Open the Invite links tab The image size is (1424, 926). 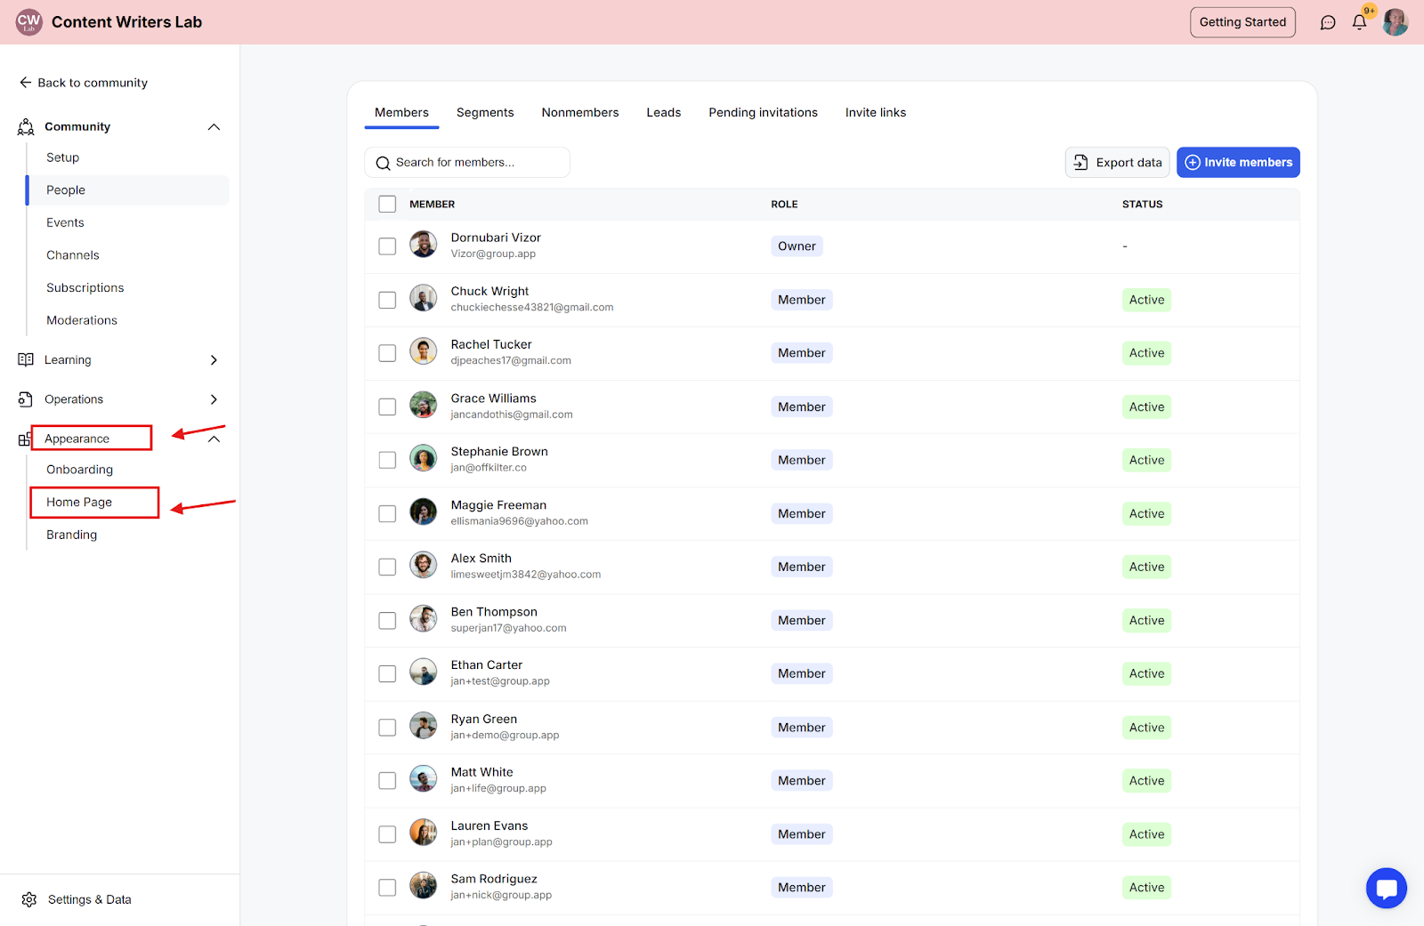click(x=876, y=113)
